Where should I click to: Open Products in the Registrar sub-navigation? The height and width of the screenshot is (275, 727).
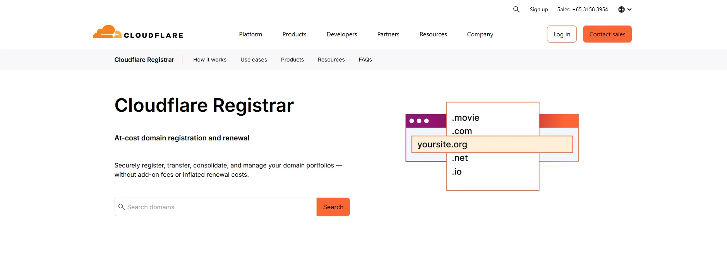(292, 60)
